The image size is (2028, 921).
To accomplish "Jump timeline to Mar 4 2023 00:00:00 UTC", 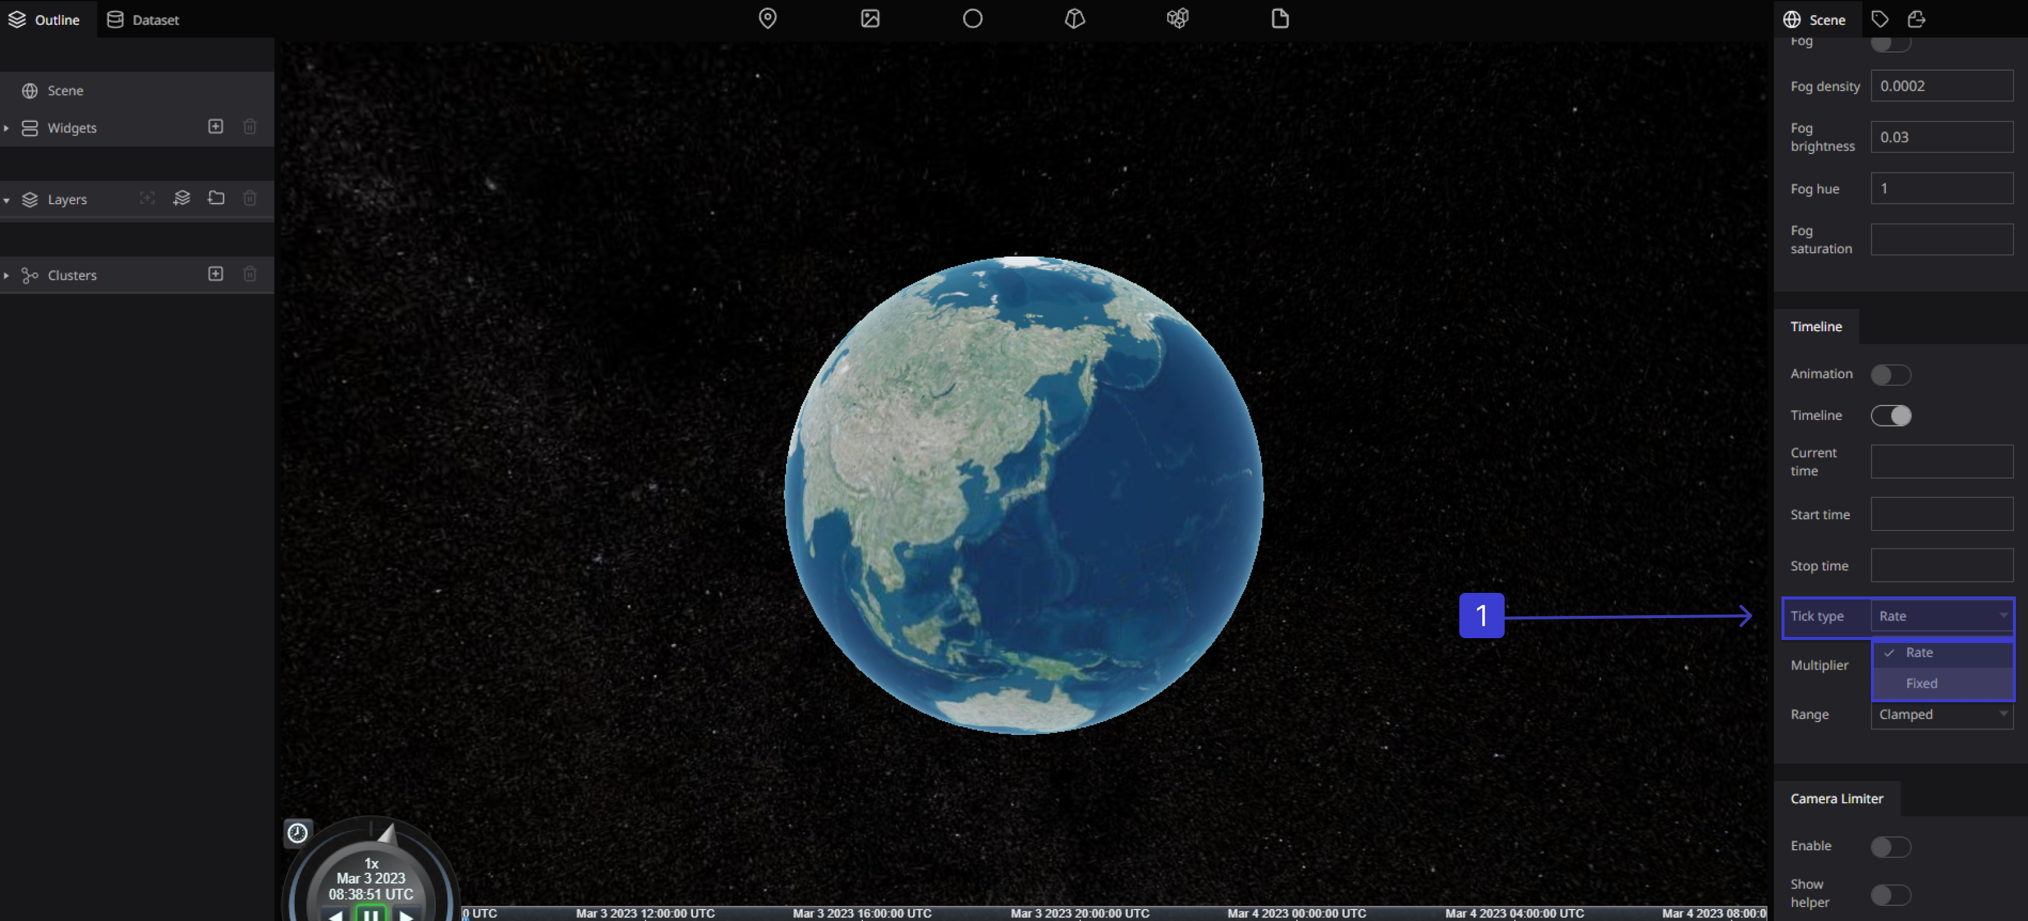I will tap(1297, 913).
